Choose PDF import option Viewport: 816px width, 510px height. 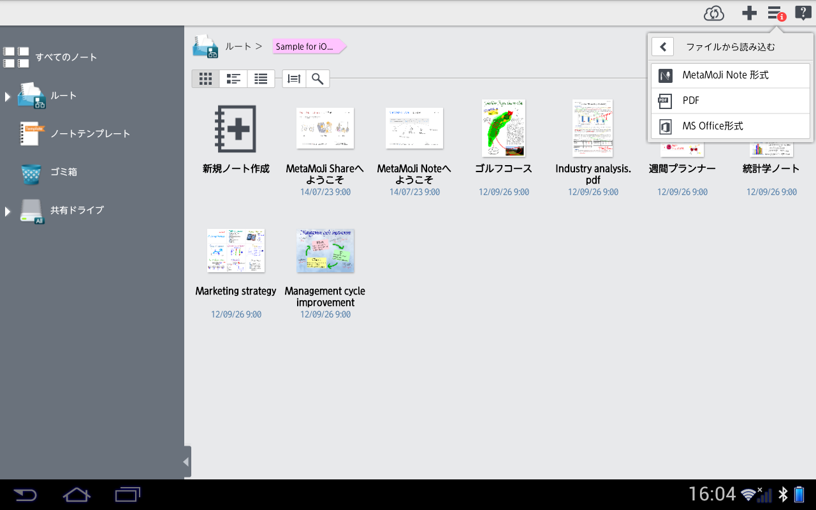coord(731,101)
